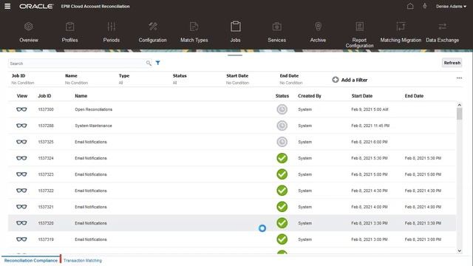Open the End Date filter condition

coord(290,79)
